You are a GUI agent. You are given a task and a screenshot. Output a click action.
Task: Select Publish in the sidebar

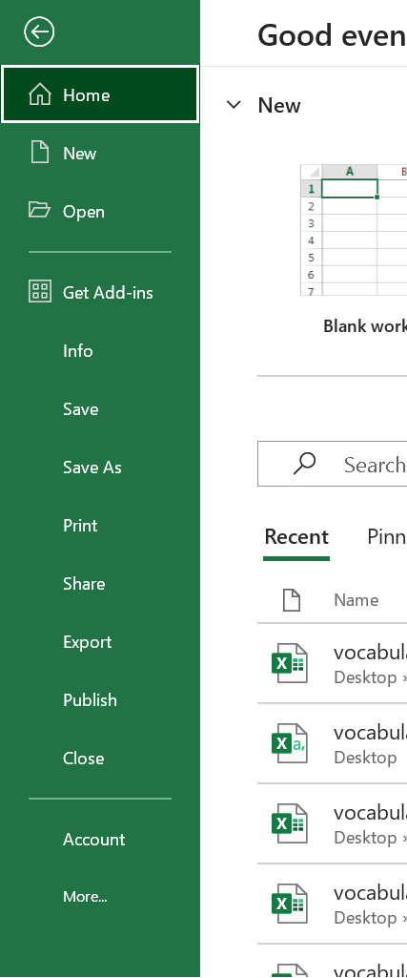[100, 699]
